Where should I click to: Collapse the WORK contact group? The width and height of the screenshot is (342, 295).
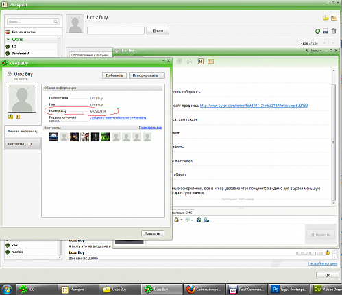point(8,40)
